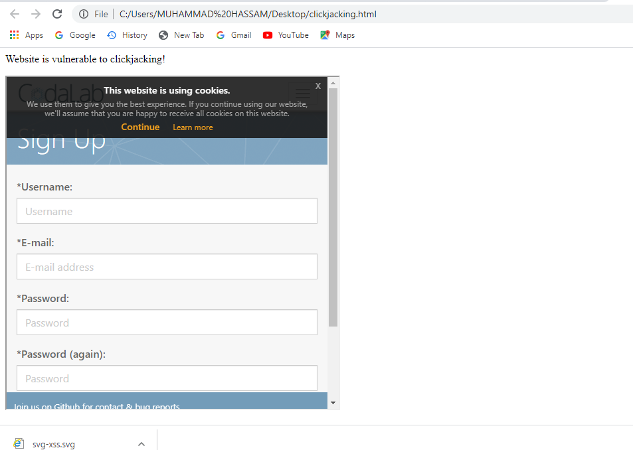Open the hamburger menu in CodaLab header
The image size is (633, 450).
pyautogui.click(x=303, y=95)
